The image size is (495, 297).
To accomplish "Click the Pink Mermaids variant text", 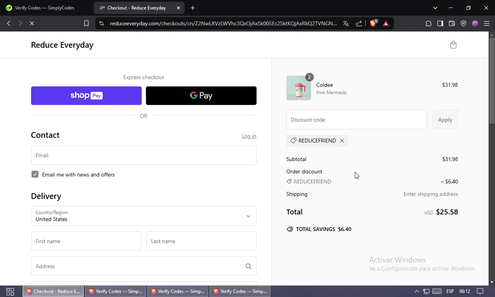I will coord(331,93).
